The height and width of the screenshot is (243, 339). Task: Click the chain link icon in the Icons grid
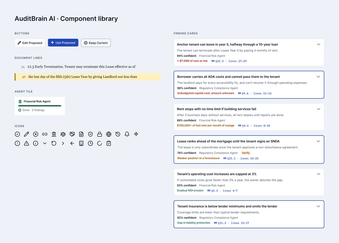tap(45, 134)
